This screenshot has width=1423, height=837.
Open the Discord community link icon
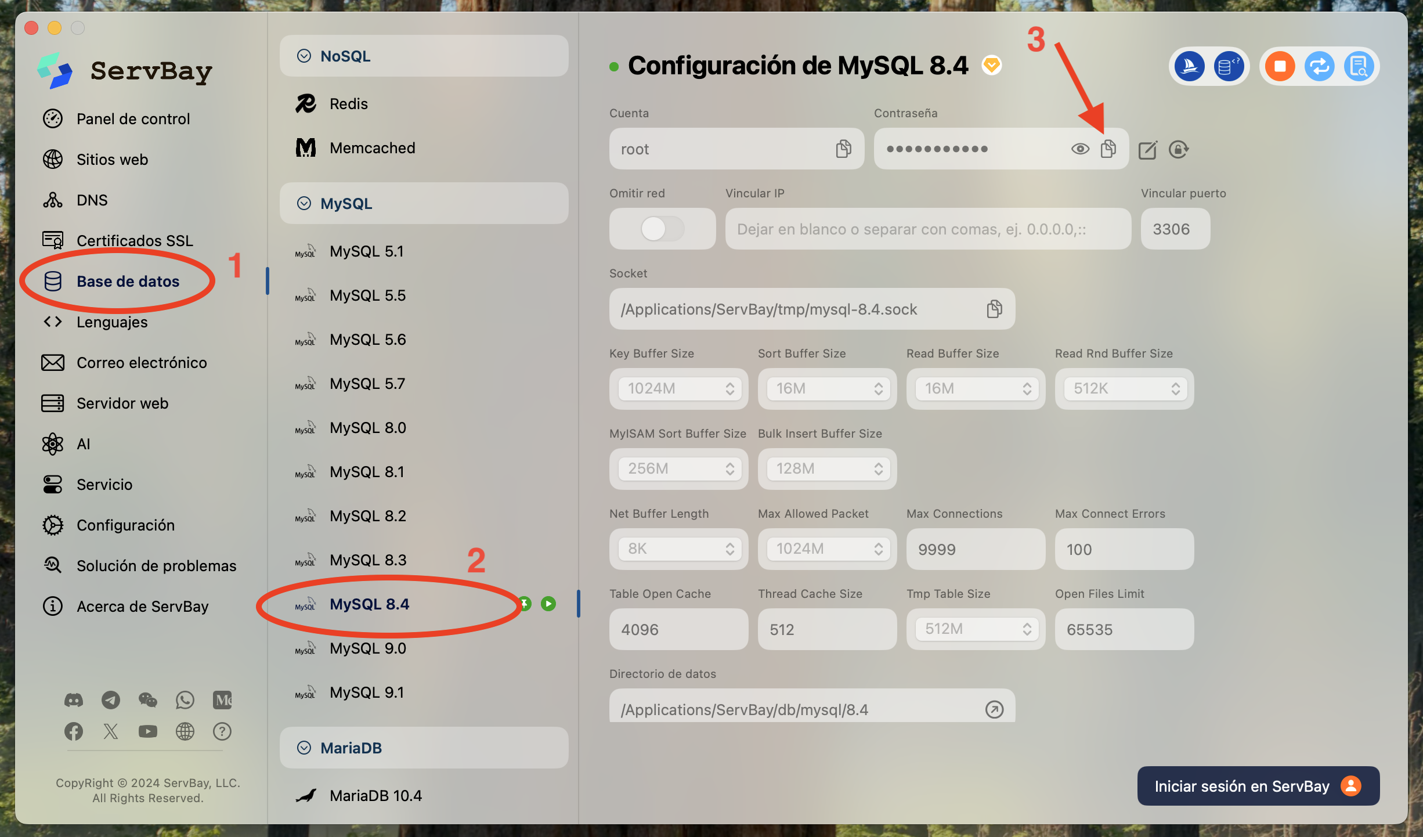tap(74, 700)
